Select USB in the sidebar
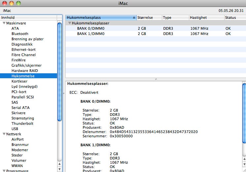 pos(15,129)
